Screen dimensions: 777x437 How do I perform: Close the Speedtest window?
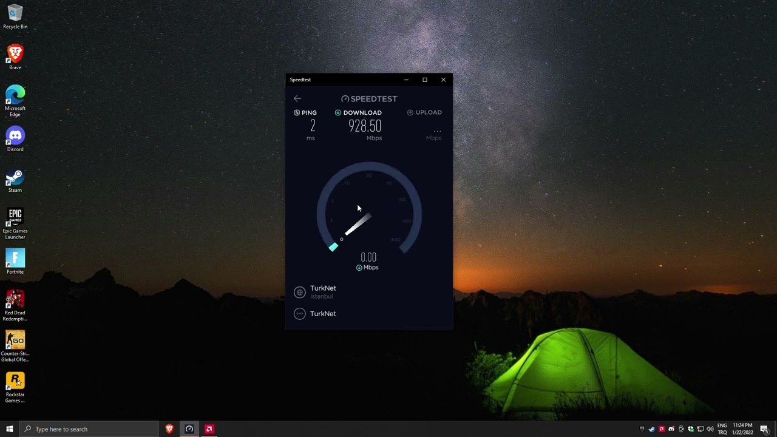443,80
